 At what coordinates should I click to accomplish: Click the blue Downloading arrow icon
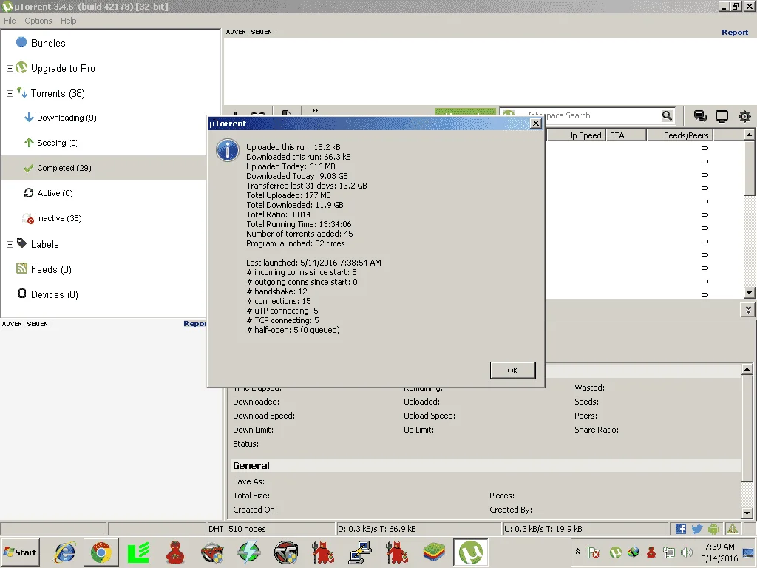click(x=29, y=118)
